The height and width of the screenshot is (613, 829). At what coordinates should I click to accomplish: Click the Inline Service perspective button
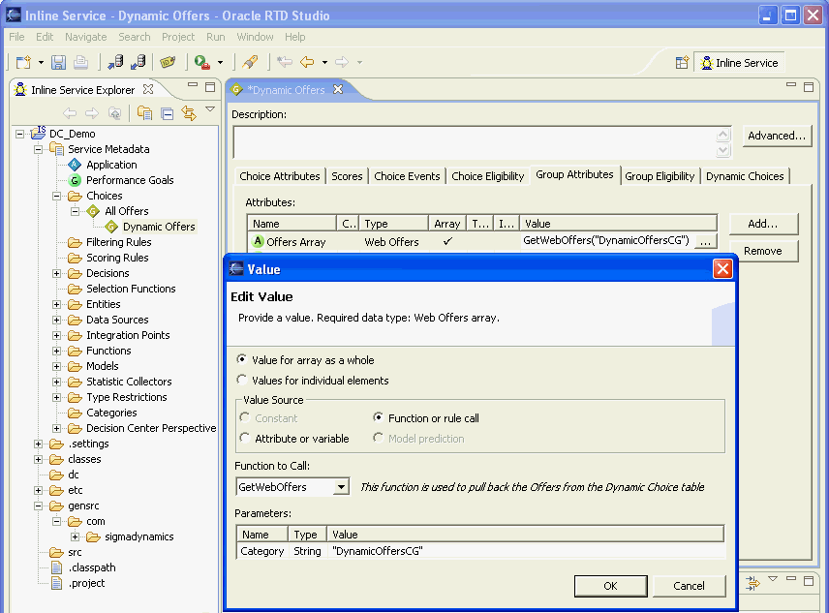click(x=740, y=63)
